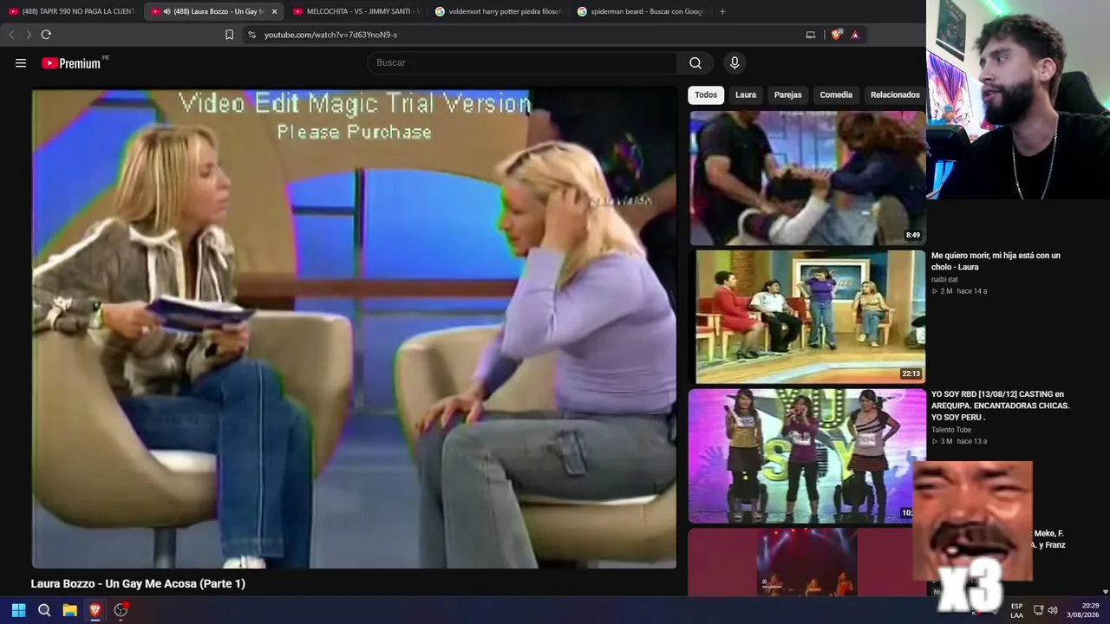Open Brave Shields icon
This screenshot has height=624, width=1110.
[836, 35]
